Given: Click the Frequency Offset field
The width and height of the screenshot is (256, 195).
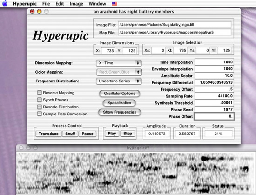Looking at the screenshot, I should [214, 89].
